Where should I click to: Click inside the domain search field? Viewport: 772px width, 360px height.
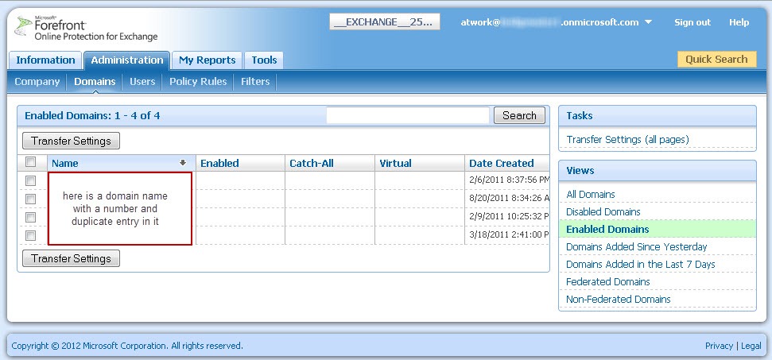tap(407, 116)
